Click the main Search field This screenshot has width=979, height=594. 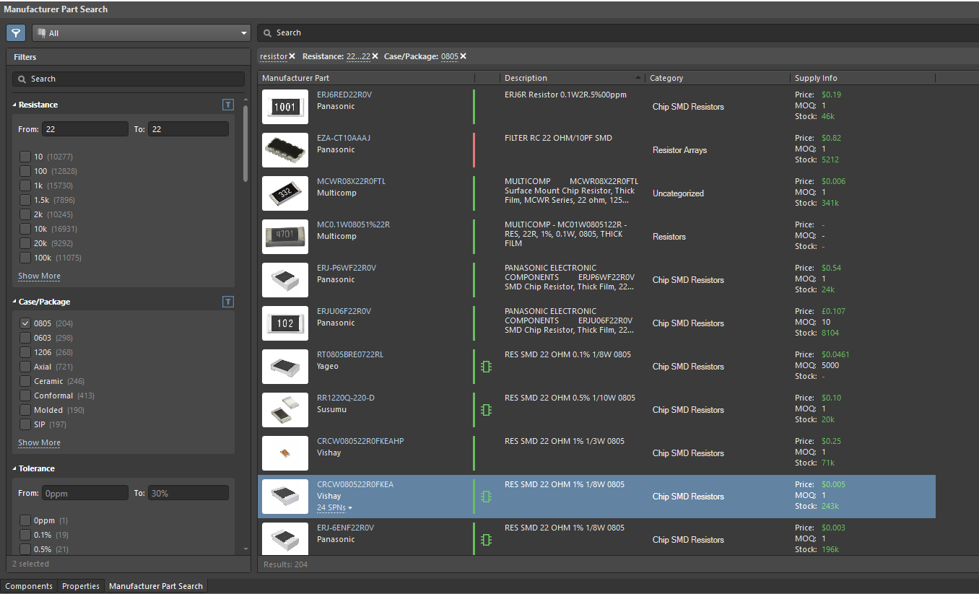click(x=618, y=32)
